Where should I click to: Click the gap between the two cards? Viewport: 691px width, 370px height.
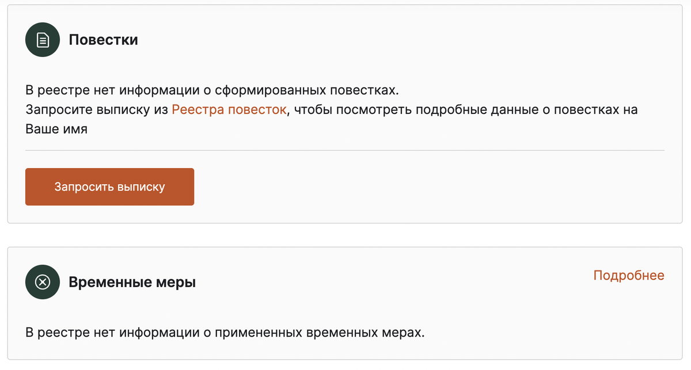345,235
